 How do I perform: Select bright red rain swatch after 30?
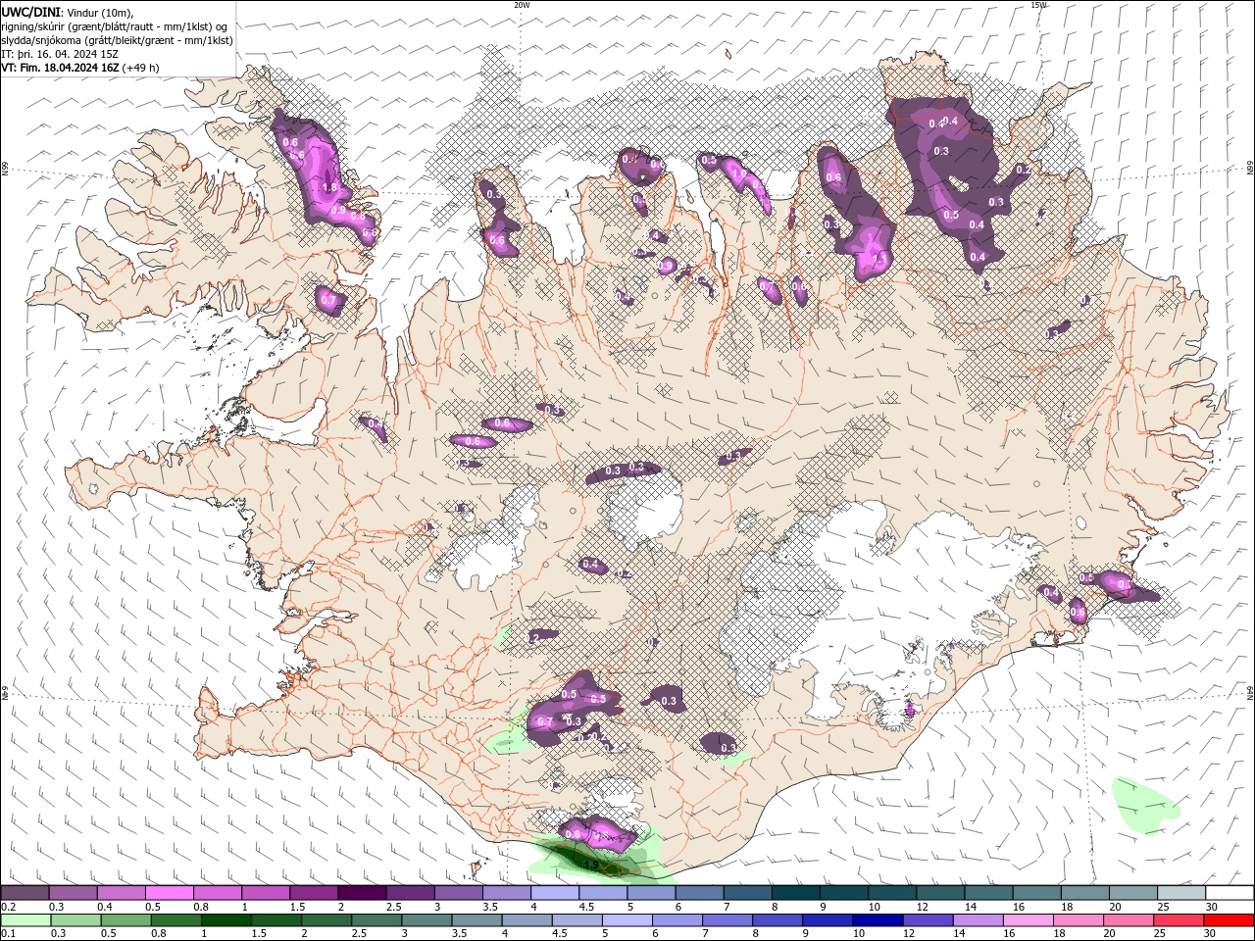click(1228, 920)
